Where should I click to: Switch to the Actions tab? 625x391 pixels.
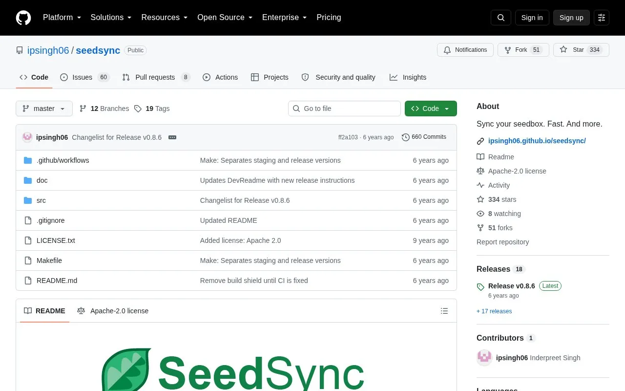coord(220,77)
